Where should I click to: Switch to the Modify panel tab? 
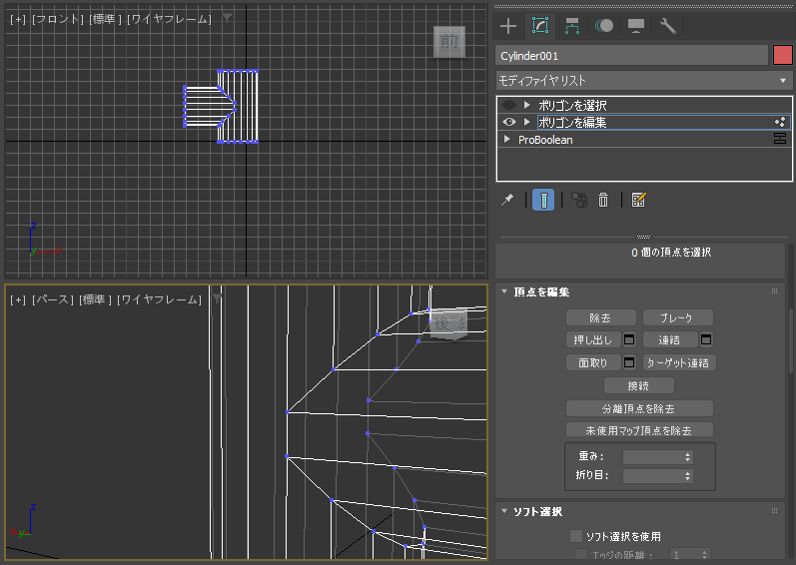(x=540, y=25)
